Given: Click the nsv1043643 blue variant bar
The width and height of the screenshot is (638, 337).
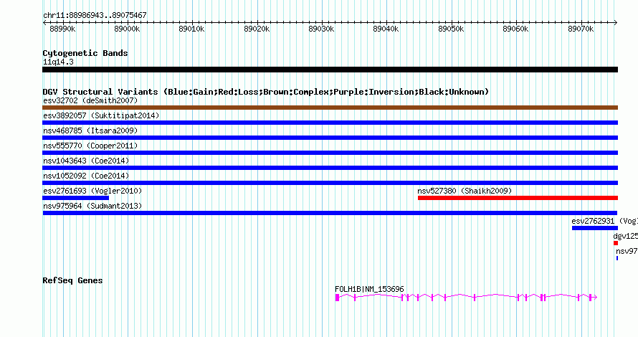Looking at the screenshot, I should pos(330,168).
